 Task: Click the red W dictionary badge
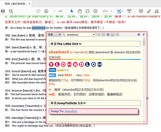(x=75, y=64)
